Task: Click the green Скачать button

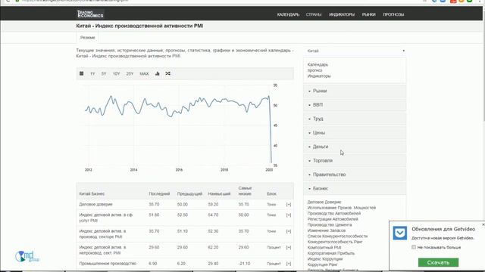Action: tap(438, 262)
